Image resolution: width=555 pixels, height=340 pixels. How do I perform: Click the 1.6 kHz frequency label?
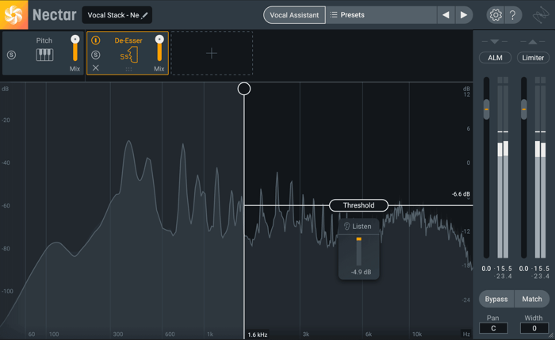[x=258, y=334]
